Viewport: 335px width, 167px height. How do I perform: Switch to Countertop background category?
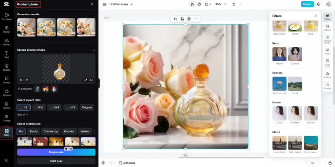tap(51, 131)
